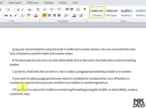The width and height of the screenshot is (146, 109).
Task: Open the Mailings tab
Action: (x=49, y=3)
